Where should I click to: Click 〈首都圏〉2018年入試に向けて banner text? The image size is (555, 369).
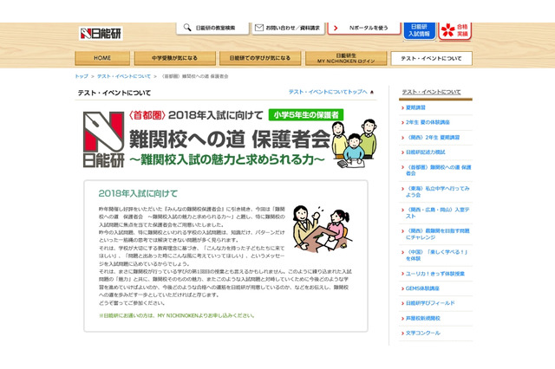[x=196, y=115]
